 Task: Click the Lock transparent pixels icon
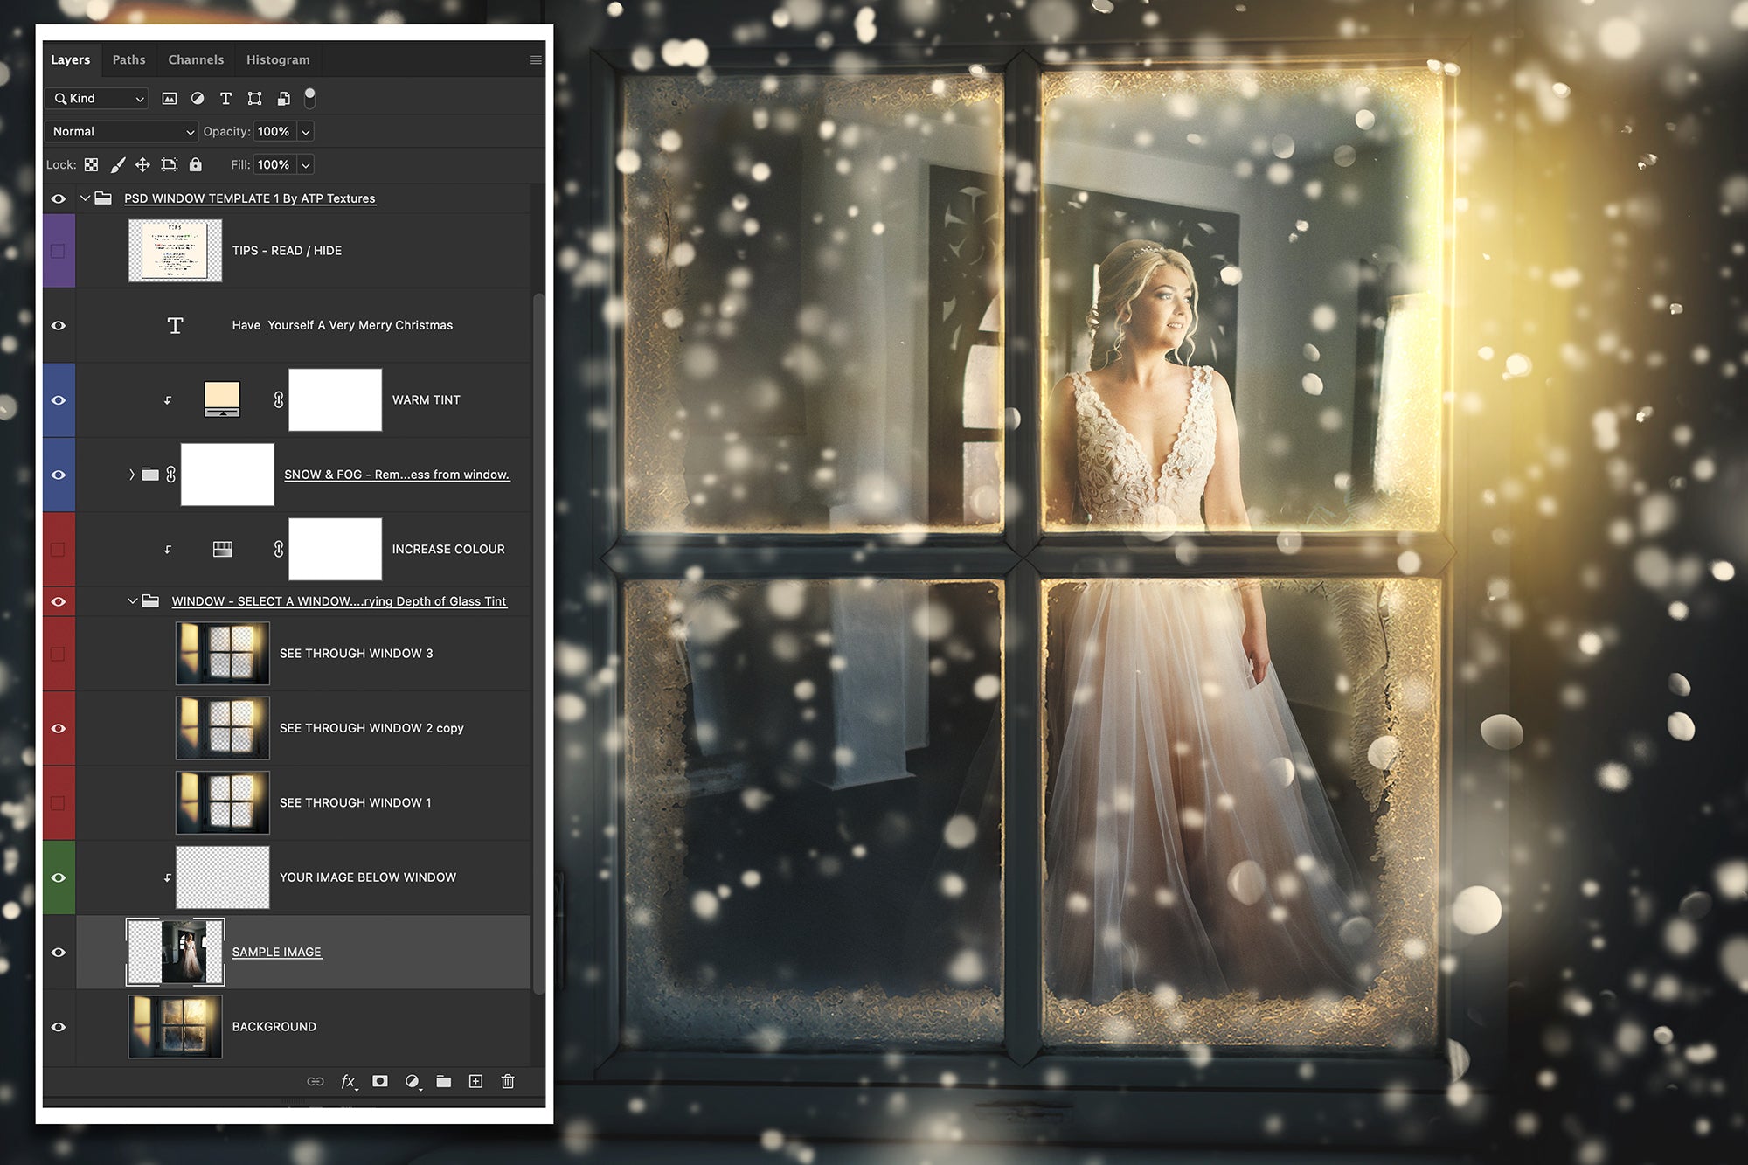point(91,164)
